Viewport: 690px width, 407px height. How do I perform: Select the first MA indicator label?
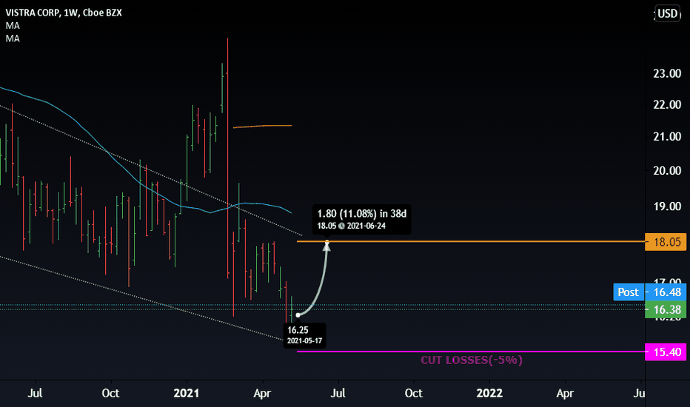(13, 25)
